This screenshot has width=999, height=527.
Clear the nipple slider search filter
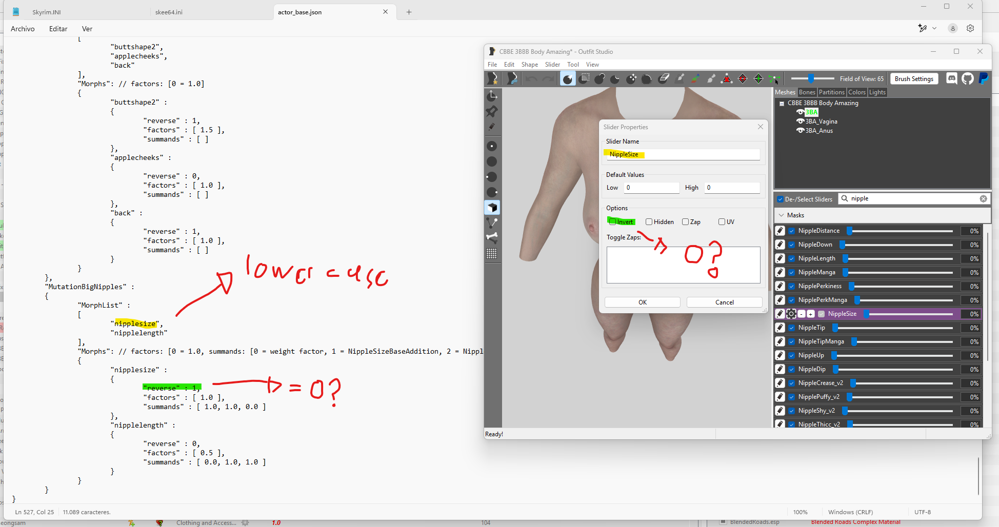click(x=983, y=199)
